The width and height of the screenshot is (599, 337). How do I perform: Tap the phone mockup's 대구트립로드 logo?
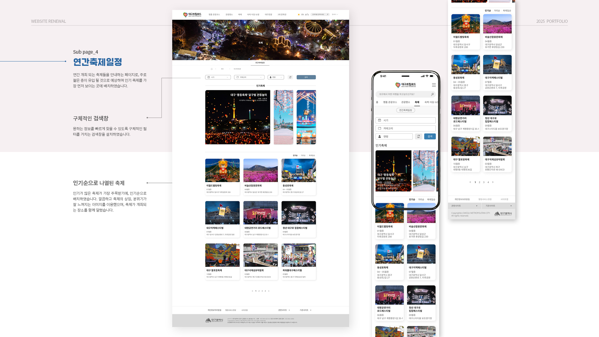pyautogui.click(x=406, y=85)
